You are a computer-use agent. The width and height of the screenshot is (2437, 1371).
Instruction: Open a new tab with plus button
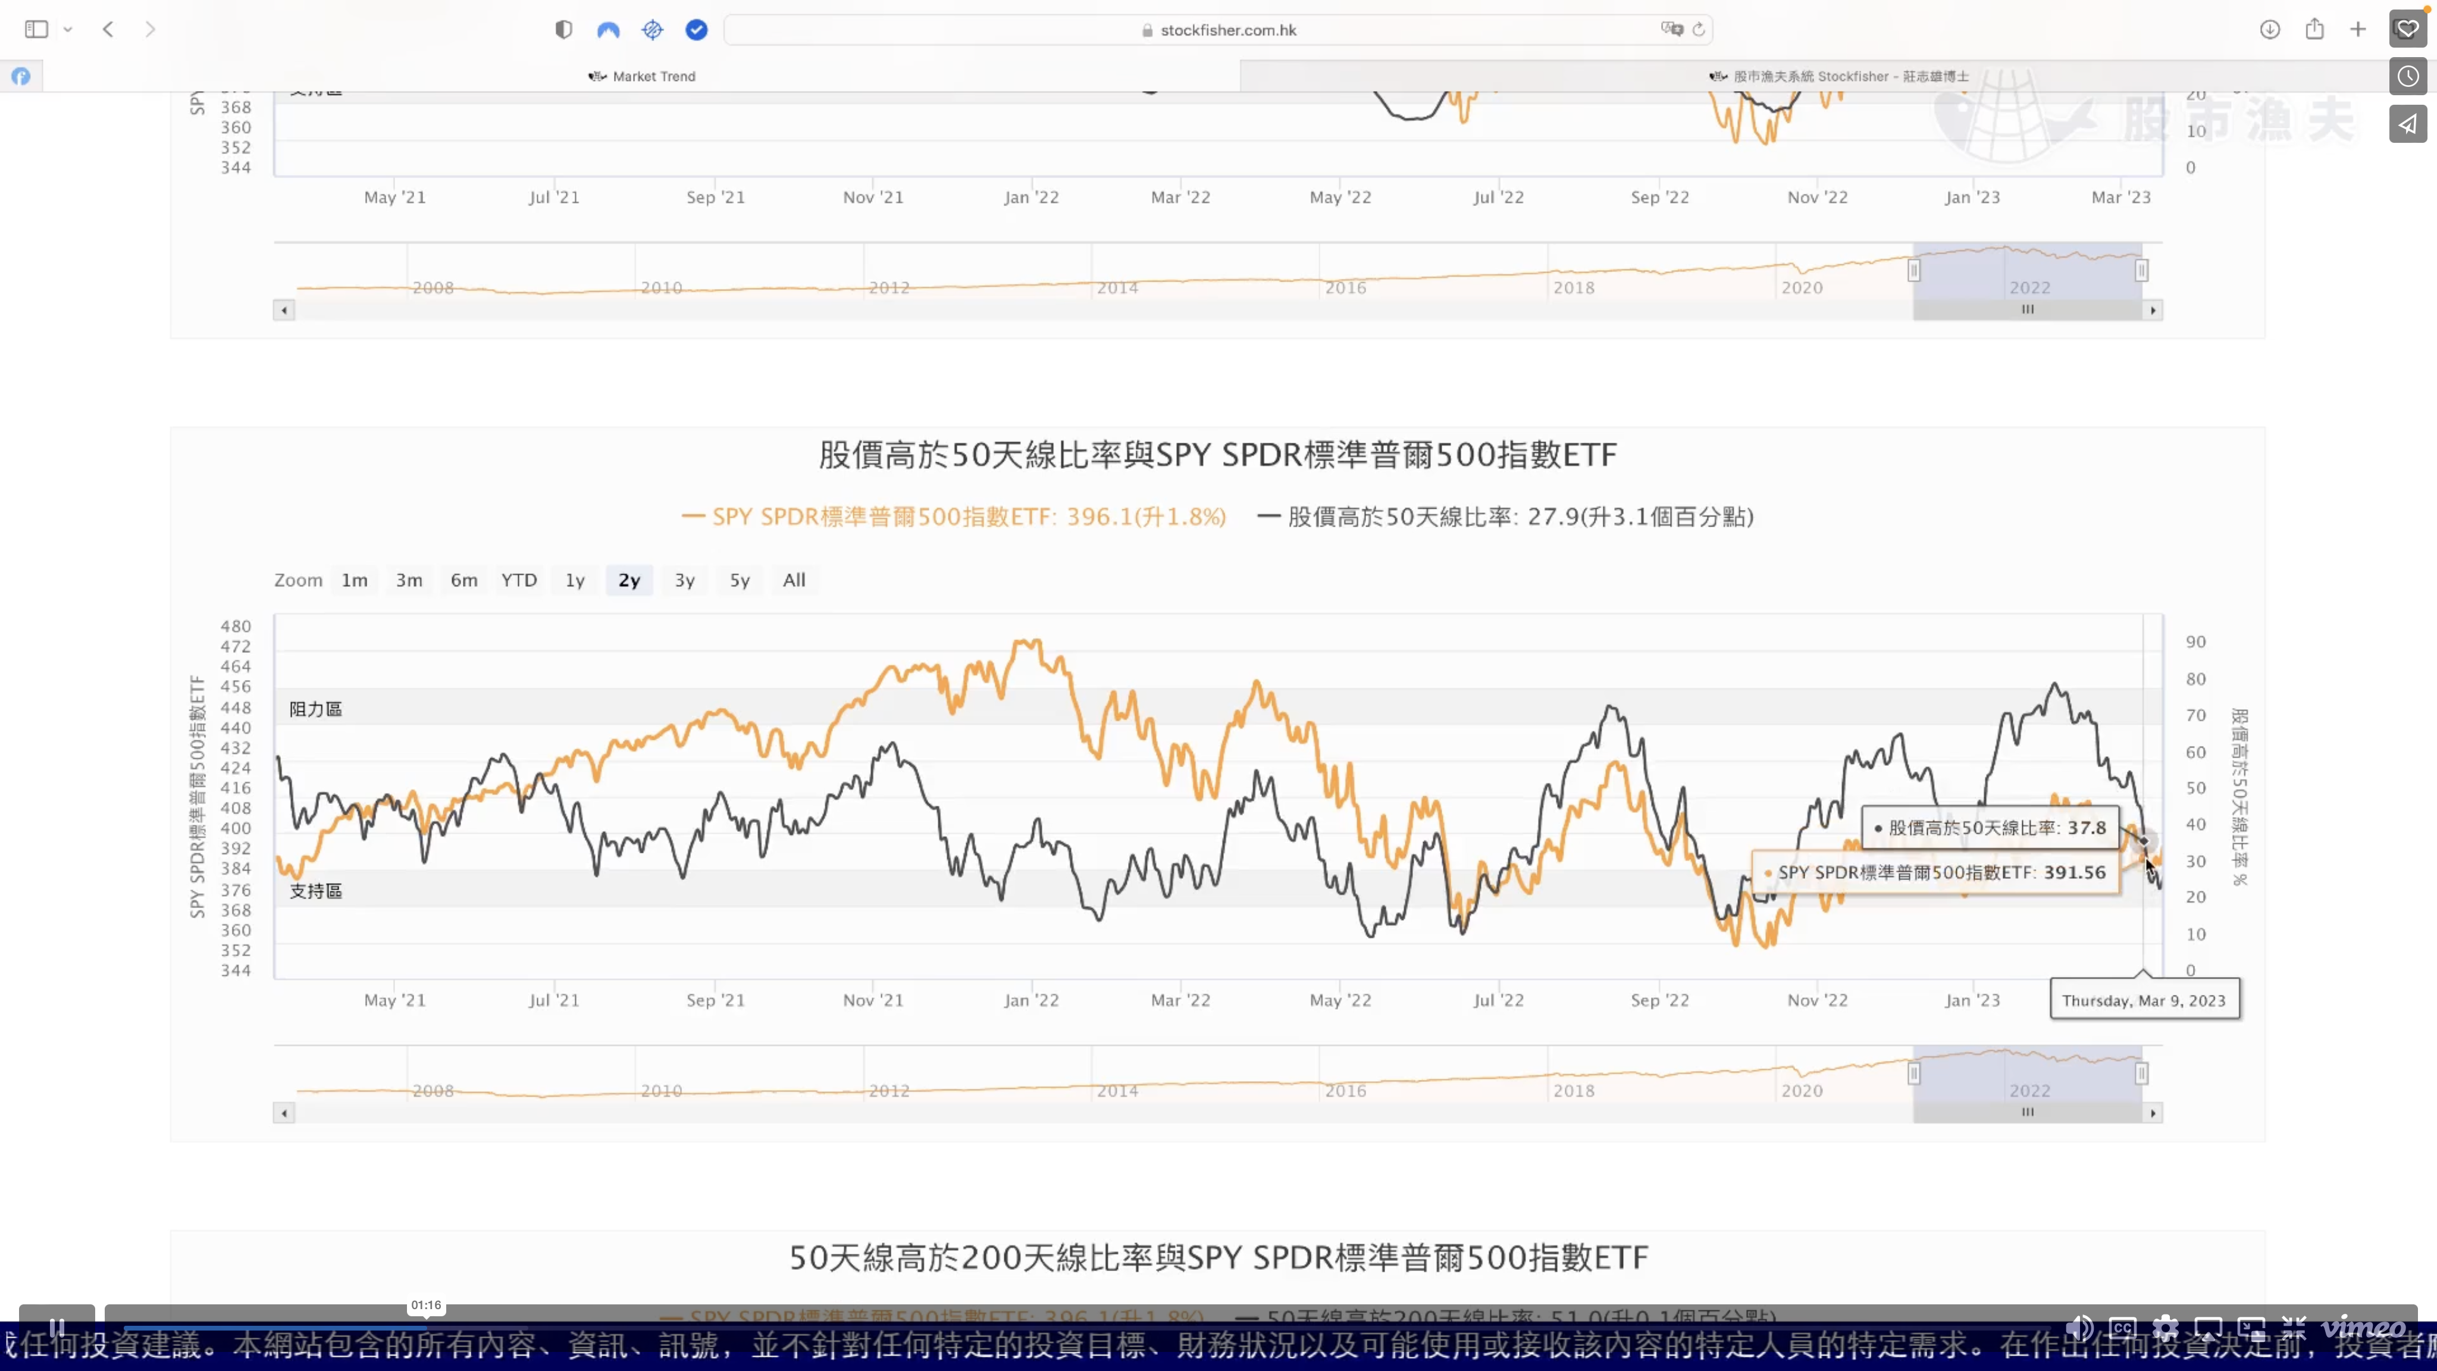click(x=2358, y=29)
